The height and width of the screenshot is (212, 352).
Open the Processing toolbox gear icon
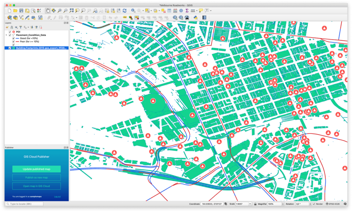coord(181,11)
